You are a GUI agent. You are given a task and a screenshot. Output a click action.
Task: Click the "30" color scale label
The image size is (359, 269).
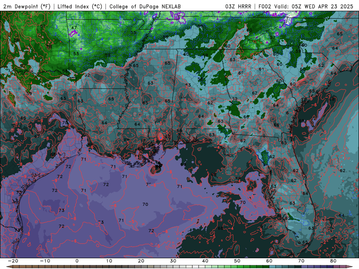[x=173, y=261]
